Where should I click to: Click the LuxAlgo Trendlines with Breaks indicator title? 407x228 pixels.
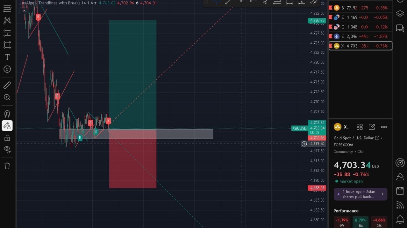pyautogui.click(x=58, y=3)
